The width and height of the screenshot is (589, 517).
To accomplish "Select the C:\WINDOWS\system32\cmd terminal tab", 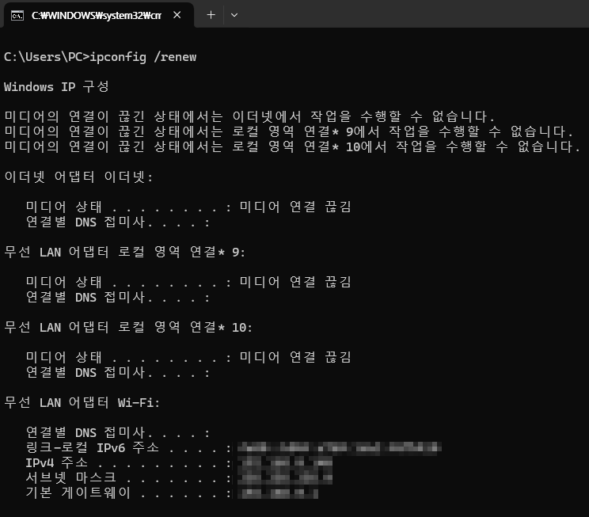I will click(x=98, y=15).
